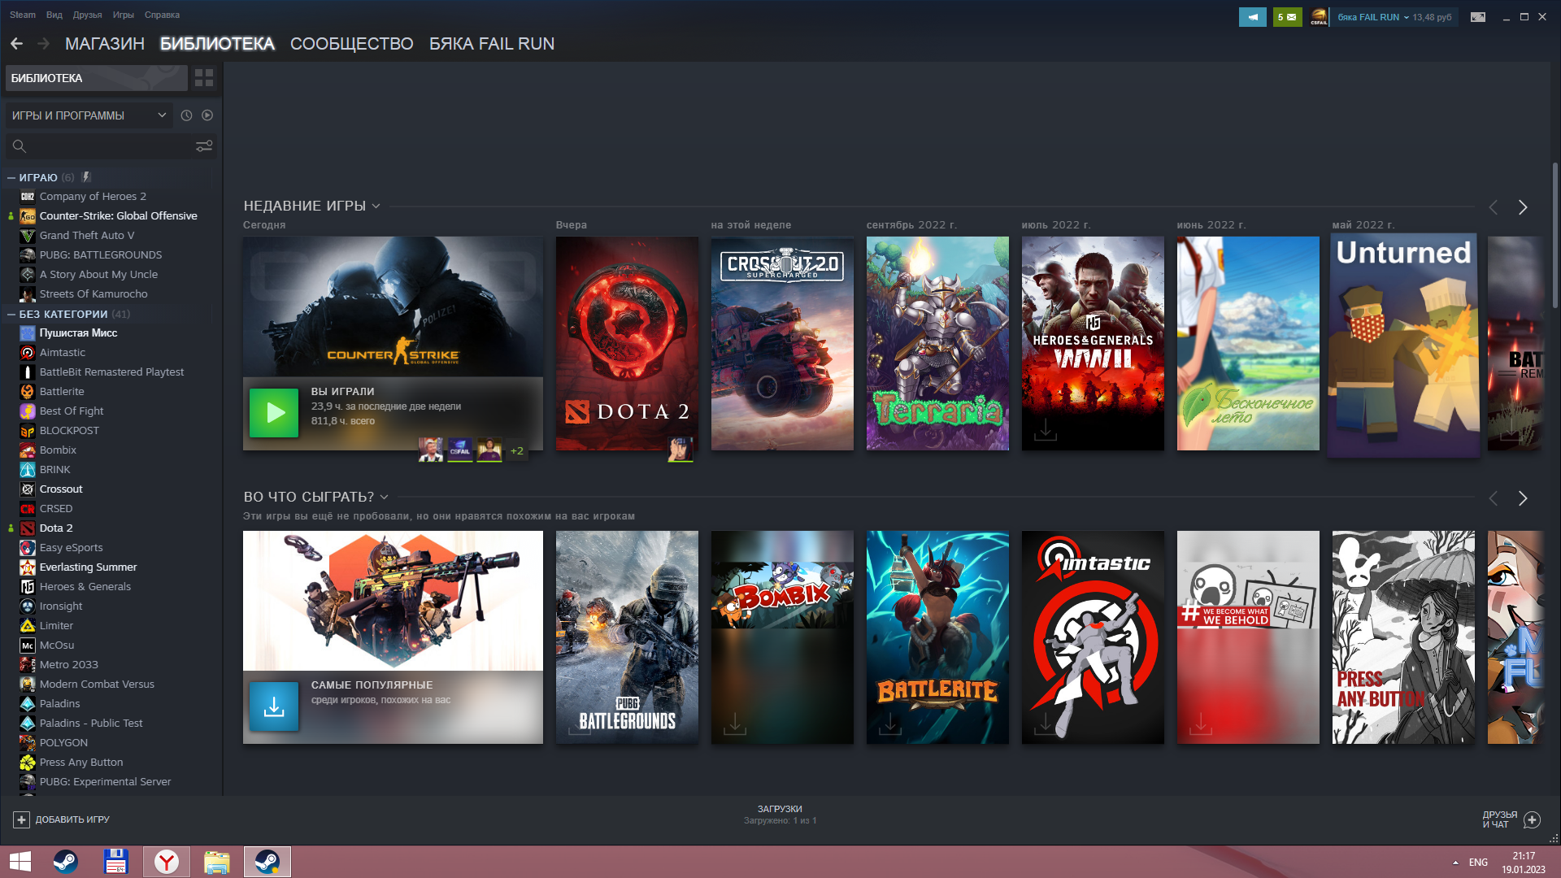Go to the СООБЩЕСТВО tab
The width and height of the screenshot is (1561, 878).
[x=352, y=44]
